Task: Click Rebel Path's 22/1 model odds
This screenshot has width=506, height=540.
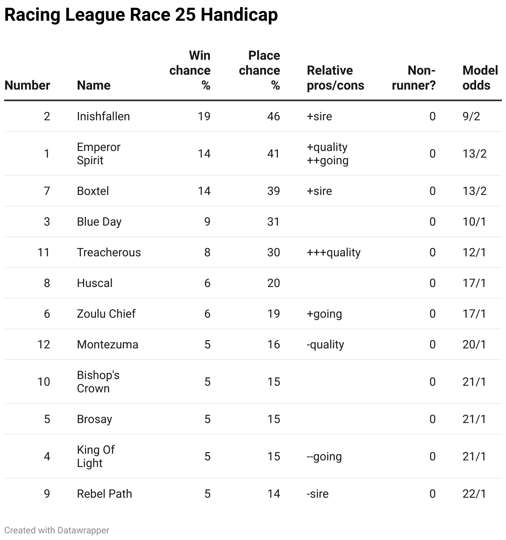Action: coord(474,494)
